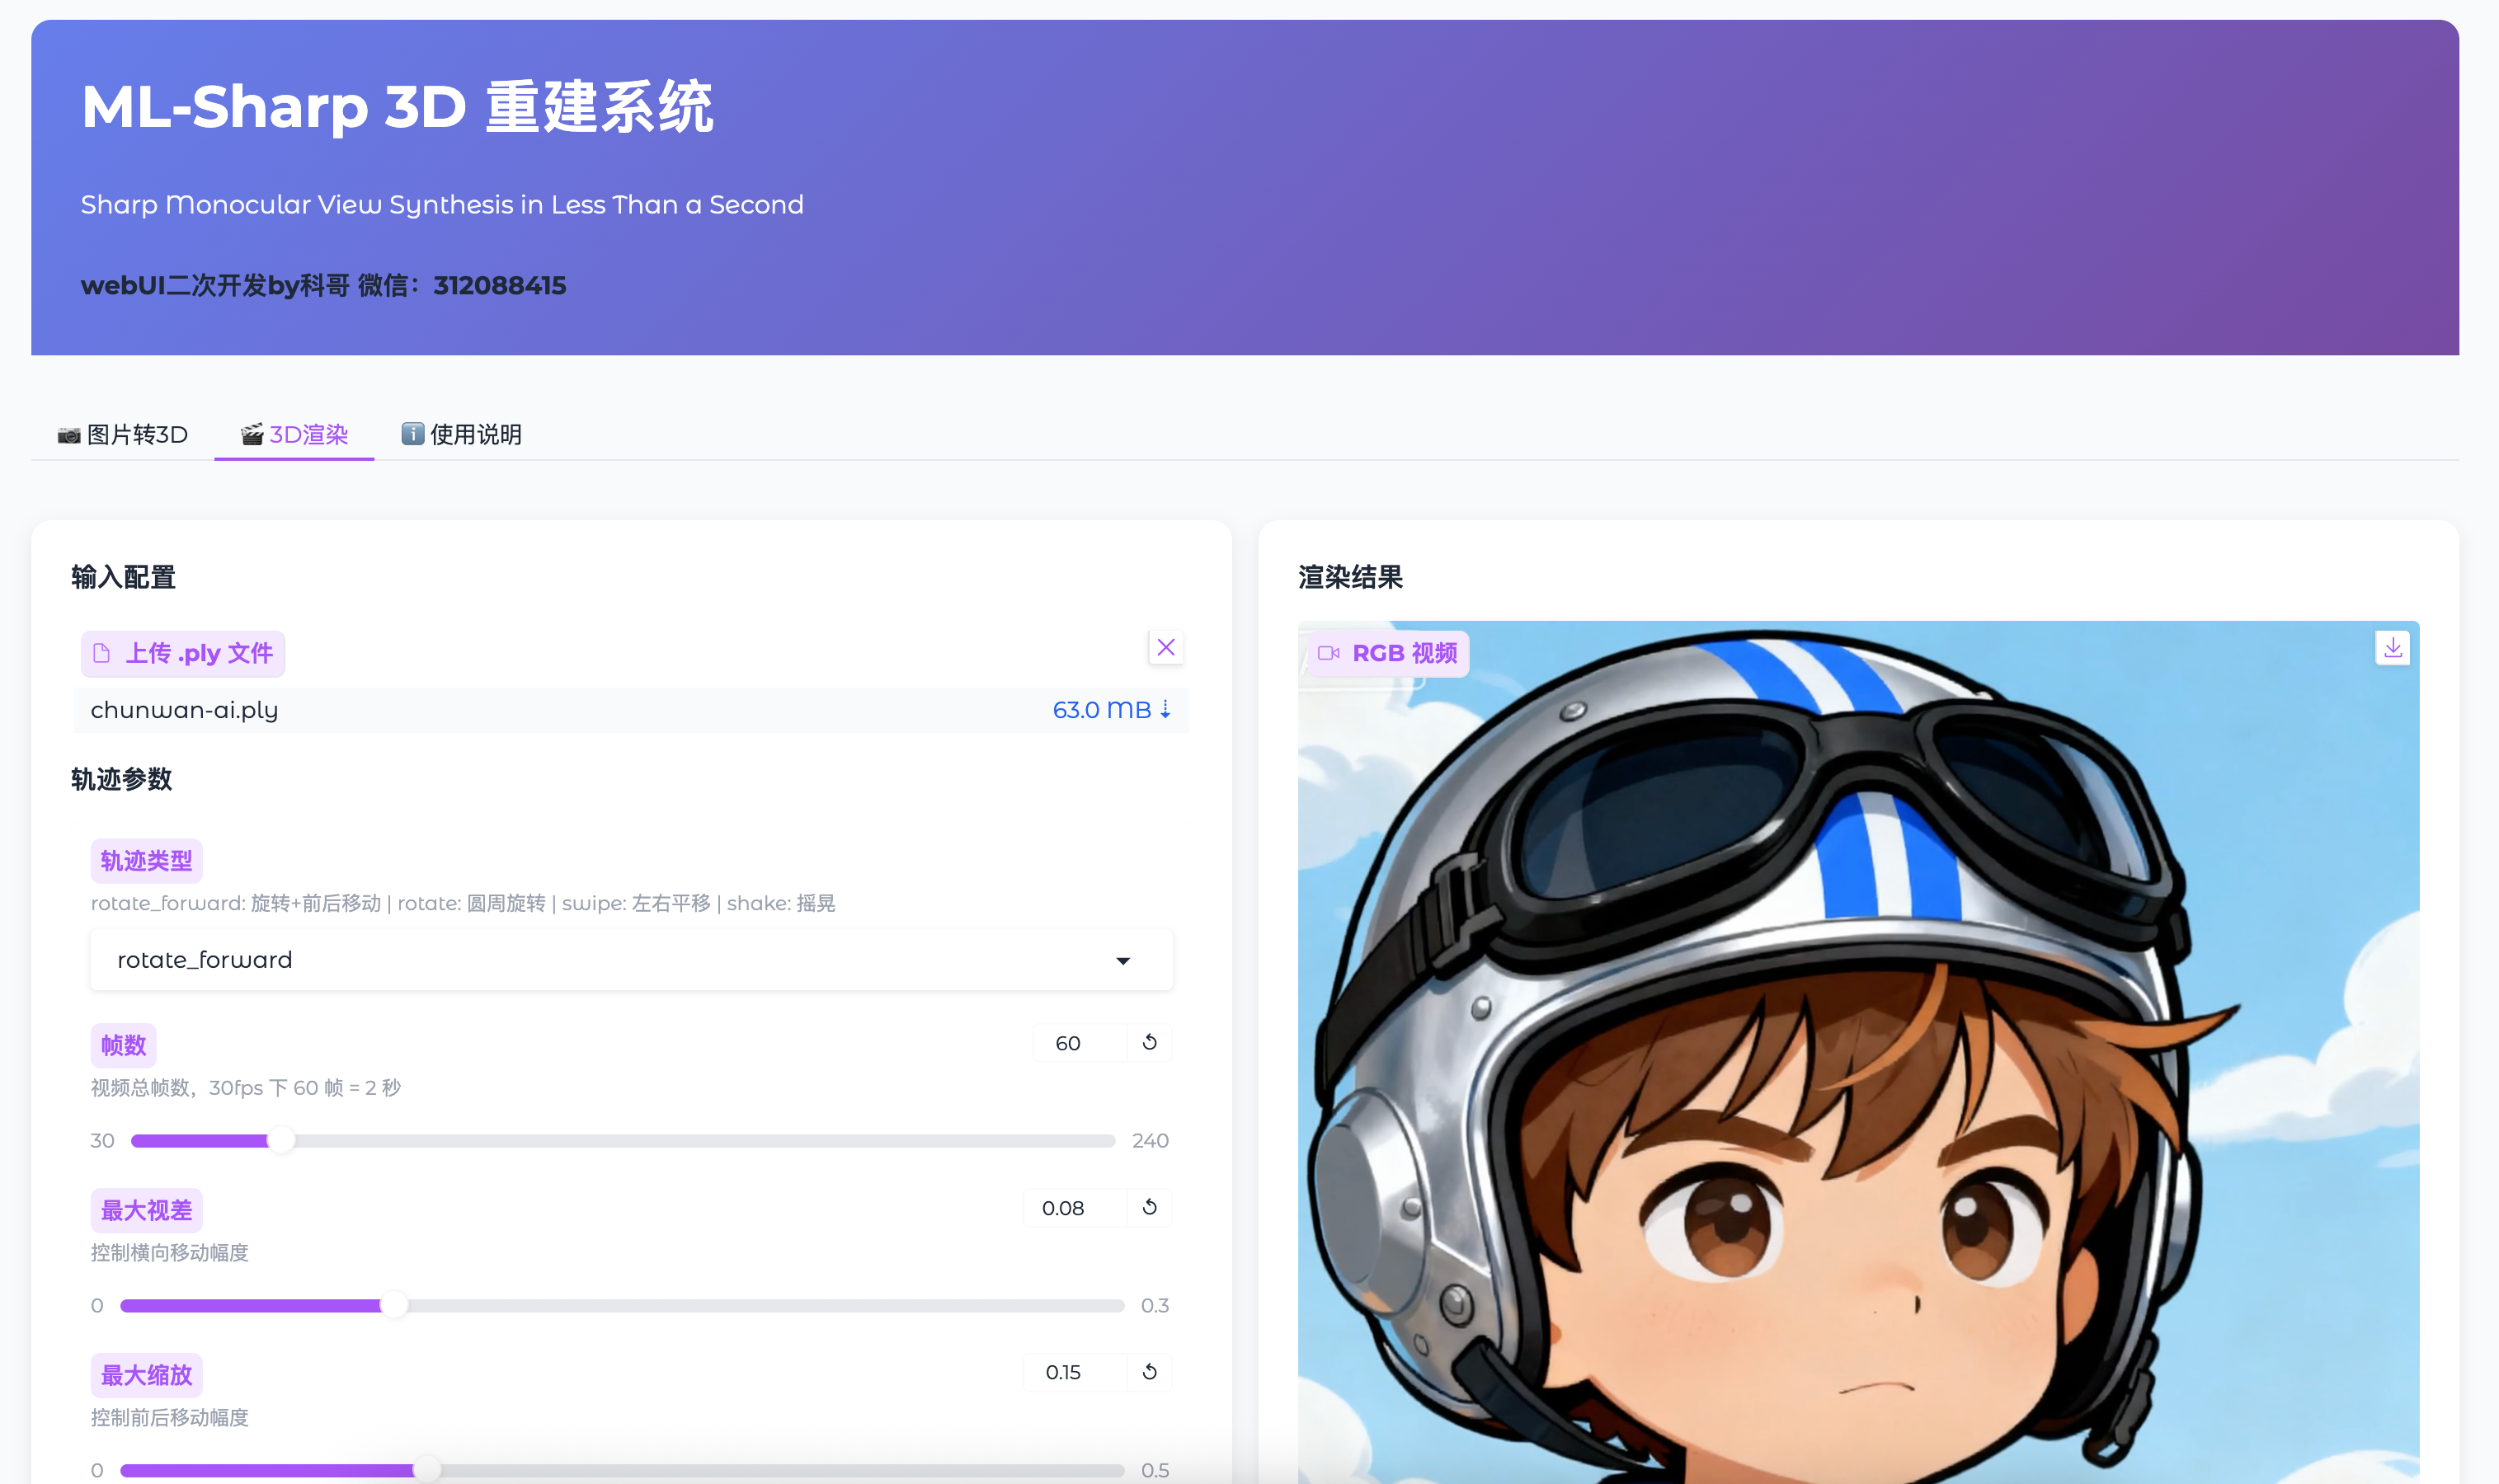Switch to the 图片转3D tab

(x=123, y=435)
